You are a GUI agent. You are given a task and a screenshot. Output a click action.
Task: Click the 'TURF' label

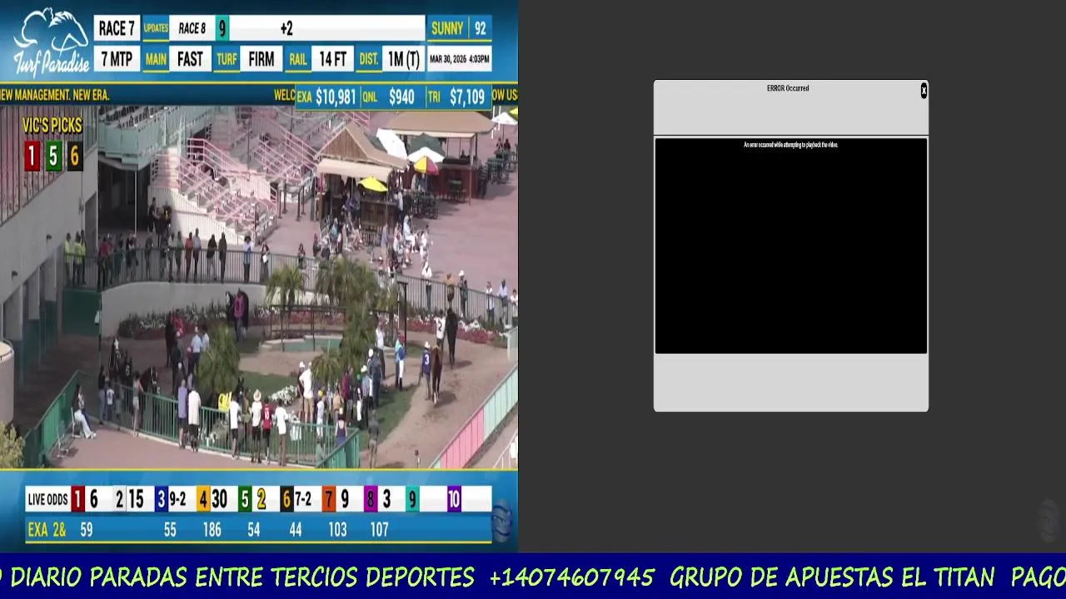click(x=227, y=60)
